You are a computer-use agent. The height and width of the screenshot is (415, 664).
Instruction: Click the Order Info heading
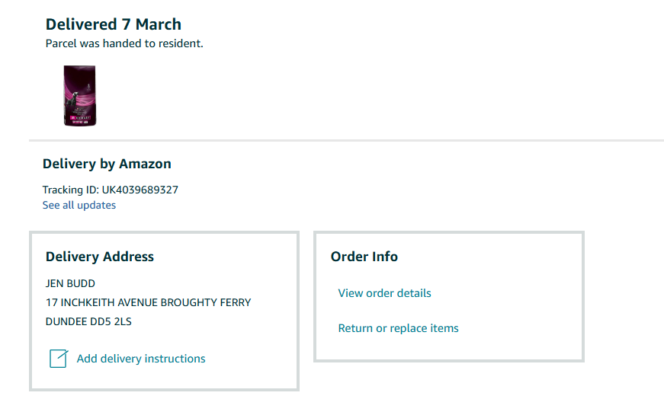[364, 257]
